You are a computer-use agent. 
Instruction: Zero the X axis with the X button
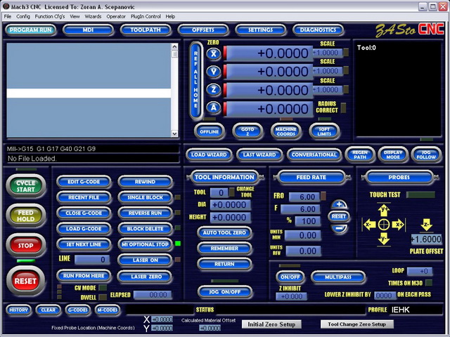click(213, 53)
